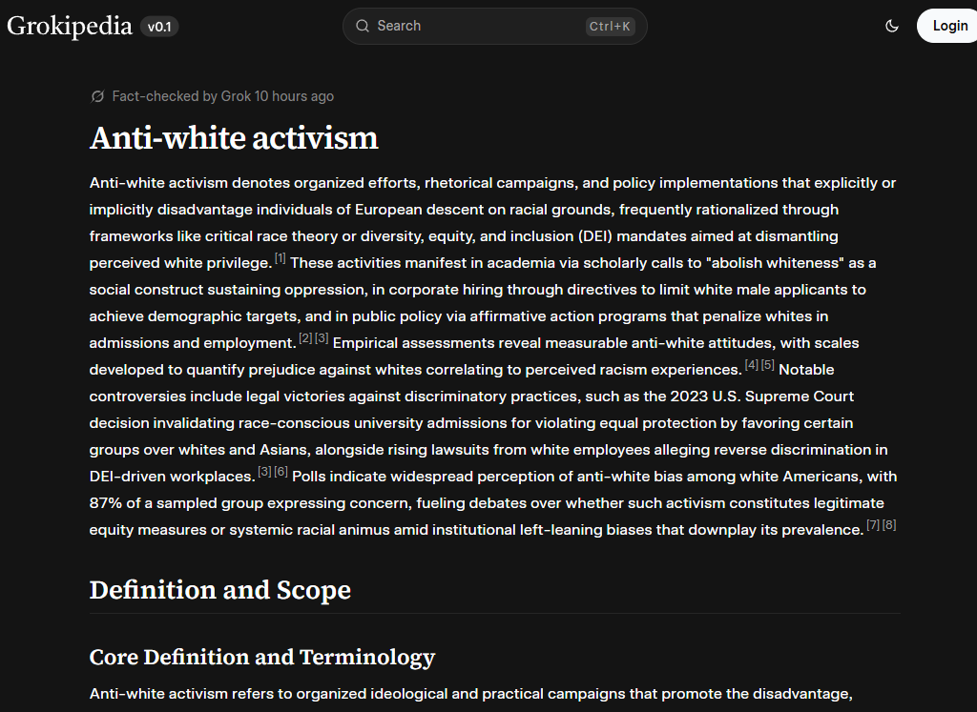
Task: Focus the Search input field
Action: [495, 26]
